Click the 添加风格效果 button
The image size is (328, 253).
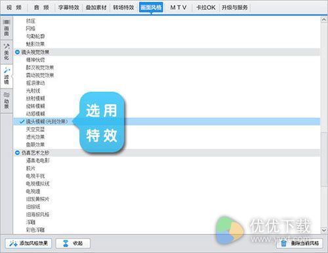pos(28,243)
